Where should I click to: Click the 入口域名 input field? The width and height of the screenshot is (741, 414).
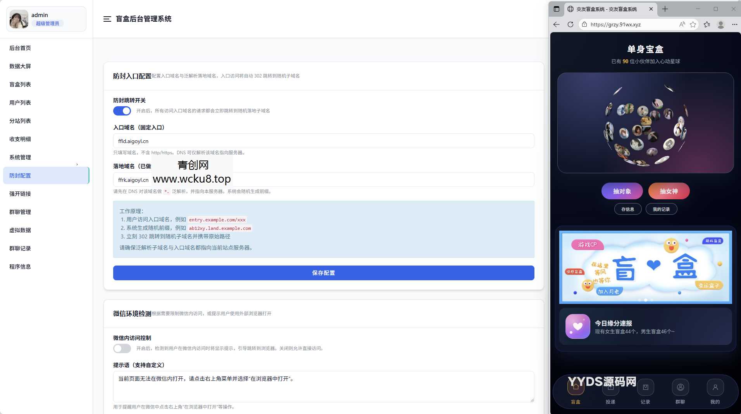point(323,141)
